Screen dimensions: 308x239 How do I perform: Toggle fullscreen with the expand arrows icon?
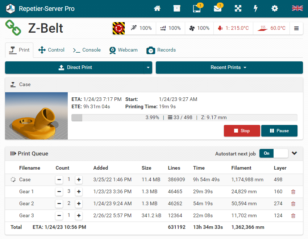238,8
